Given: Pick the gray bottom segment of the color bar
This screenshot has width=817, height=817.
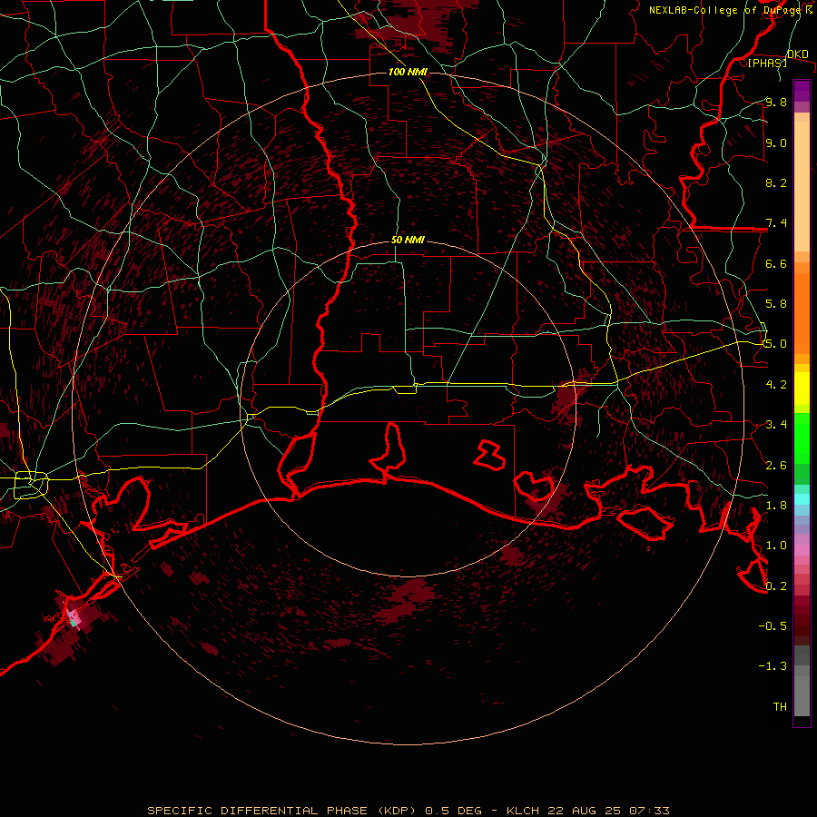Looking at the screenshot, I should pyautogui.click(x=802, y=693).
